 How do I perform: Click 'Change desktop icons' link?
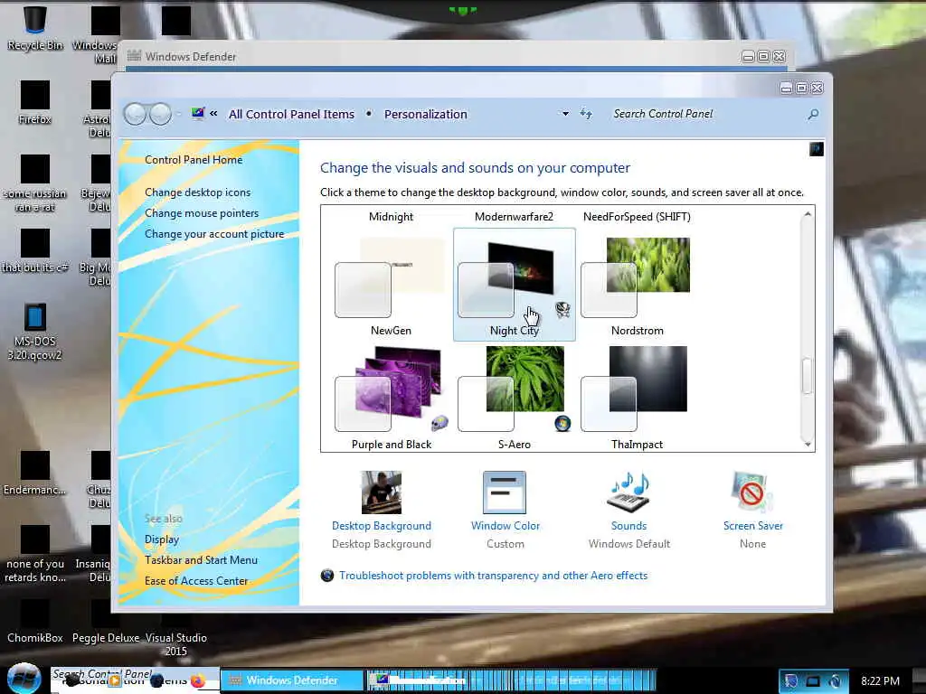[x=197, y=192]
